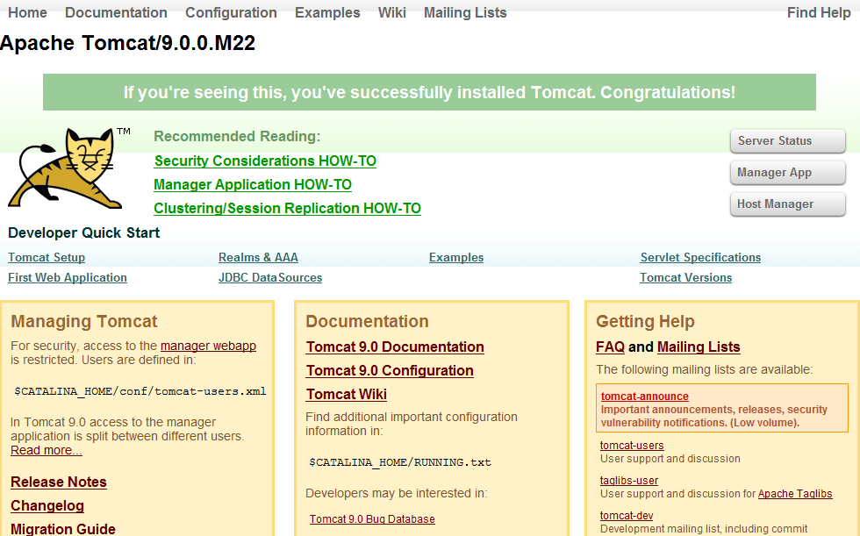
Task: Open the Manager App button
Action: (787, 173)
